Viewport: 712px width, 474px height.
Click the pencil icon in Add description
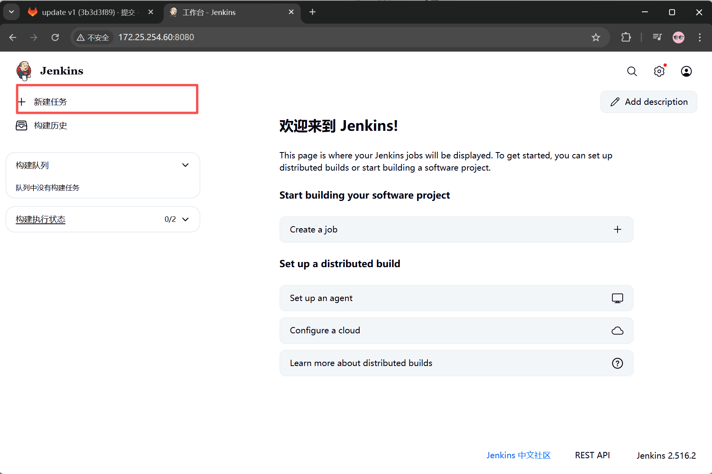point(615,102)
